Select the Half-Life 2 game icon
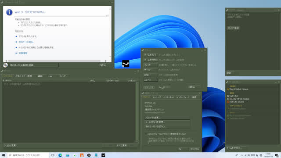 point(228,96)
